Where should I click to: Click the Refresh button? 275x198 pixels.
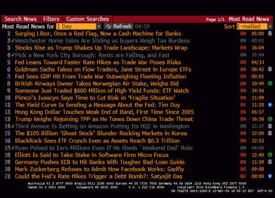(118, 26)
